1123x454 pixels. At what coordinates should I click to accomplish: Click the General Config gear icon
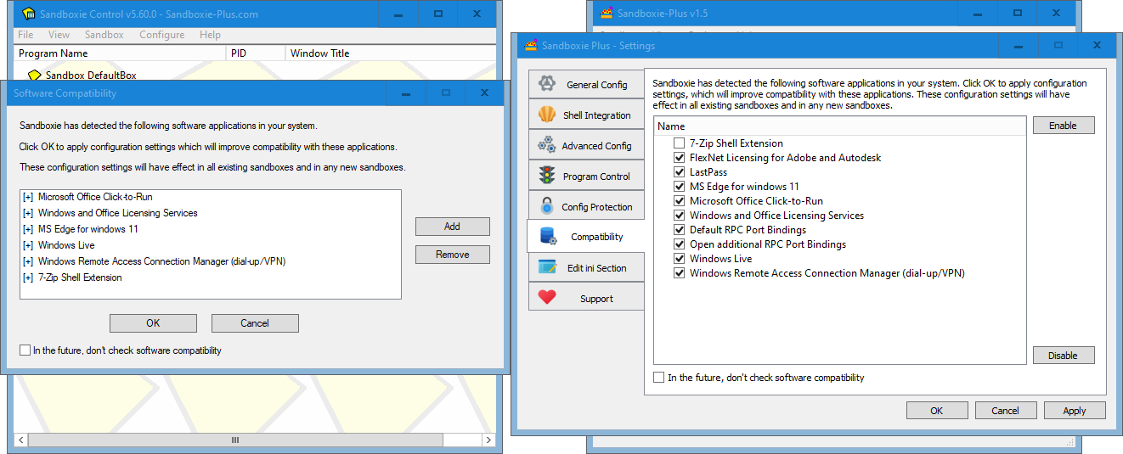point(548,84)
